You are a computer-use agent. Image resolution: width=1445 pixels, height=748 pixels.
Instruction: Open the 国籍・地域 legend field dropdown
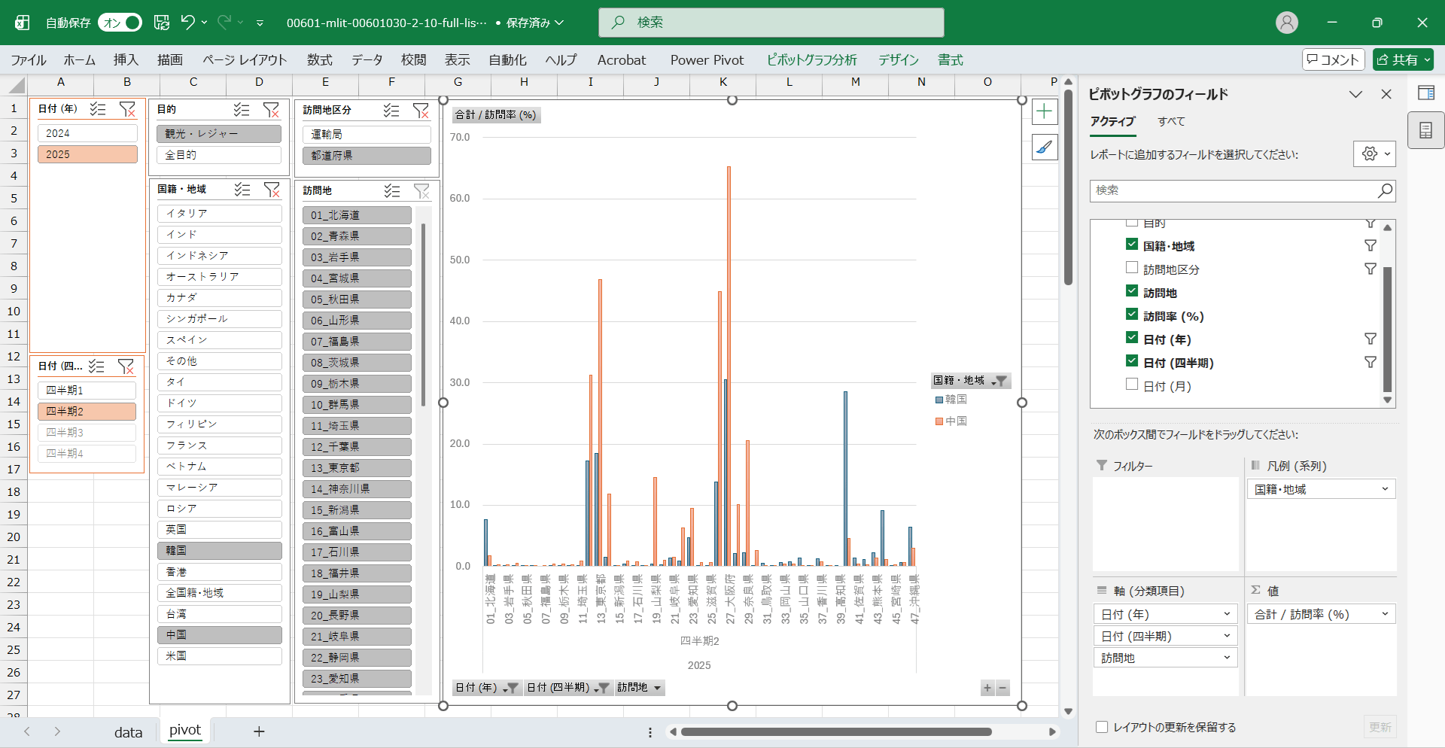pyautogui.click(x=1384, y=489)
